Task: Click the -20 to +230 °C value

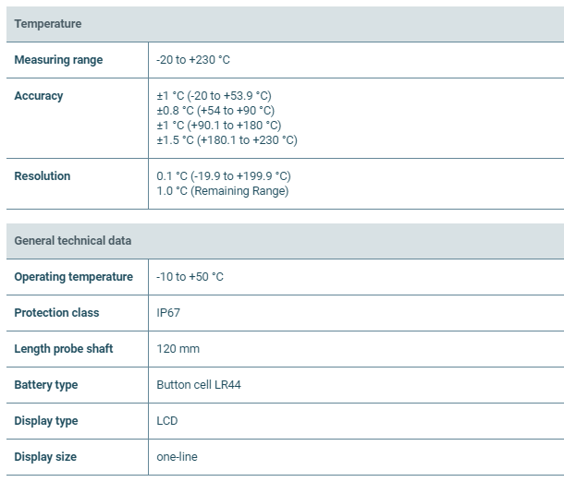Action: [x=193, y=60]
